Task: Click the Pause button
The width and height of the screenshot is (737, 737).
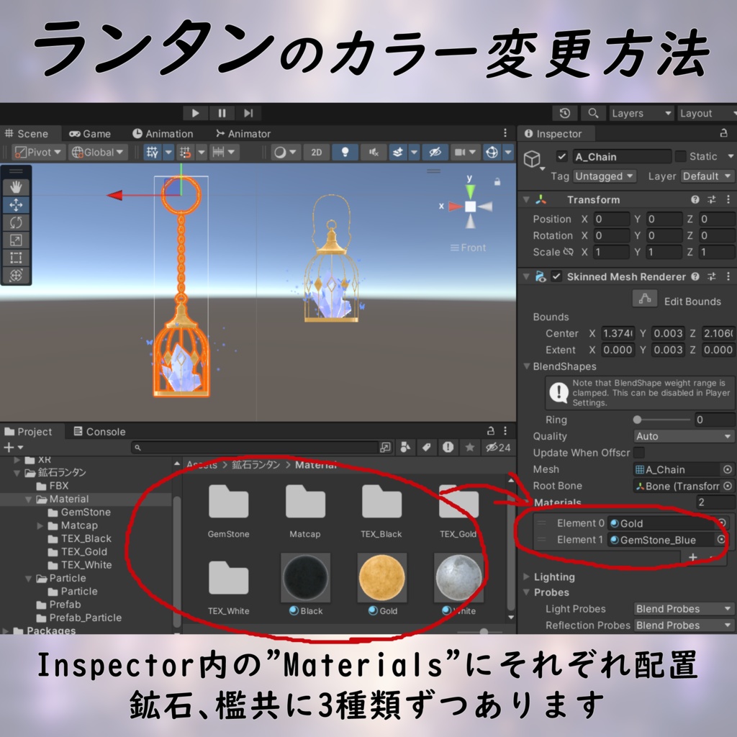Action: (x=222, y=113)
